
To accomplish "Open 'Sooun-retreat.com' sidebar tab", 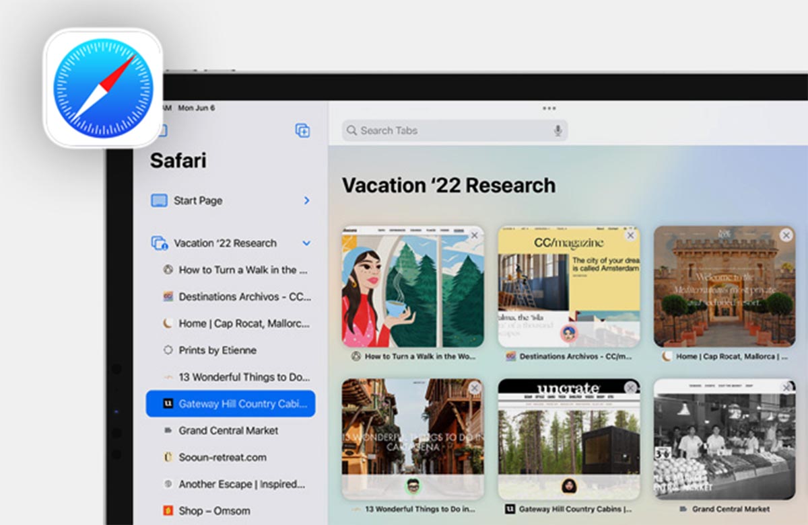I will pyautogui.click(x=231, y=457).
